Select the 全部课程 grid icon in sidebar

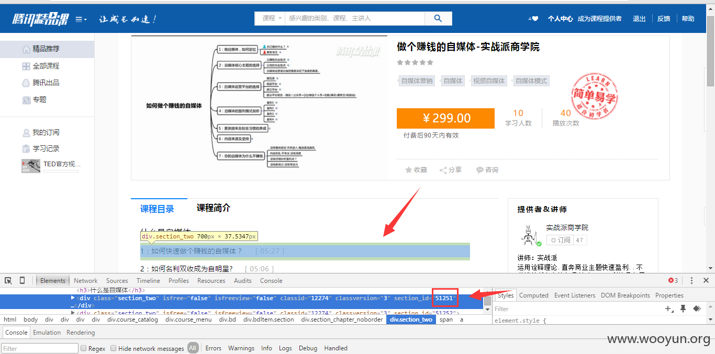click(x=26, y=66)
